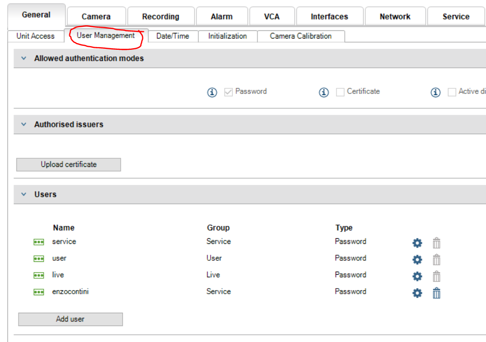Open settings gear for service user
486x342 pixels.
(x=417, y=243)
